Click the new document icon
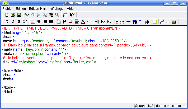This screenshot has height=109, width=188. coord(7,15)
